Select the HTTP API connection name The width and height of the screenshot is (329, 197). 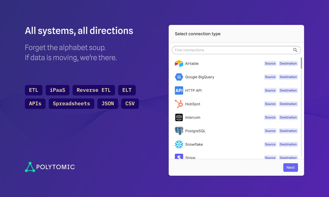click(193, 90)
